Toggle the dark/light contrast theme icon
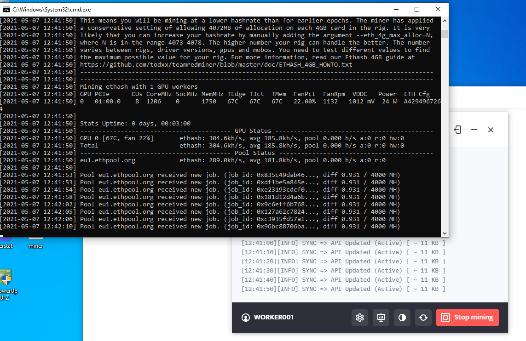Viewport: 526px width, 341px height. (x=402, y=318)
